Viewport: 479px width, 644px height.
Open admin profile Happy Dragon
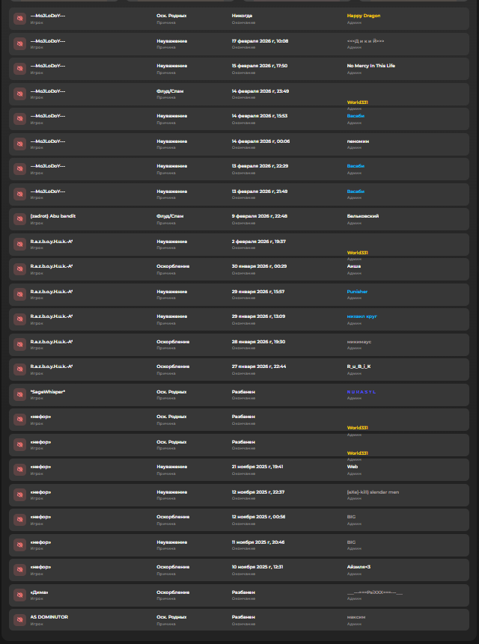364,15
